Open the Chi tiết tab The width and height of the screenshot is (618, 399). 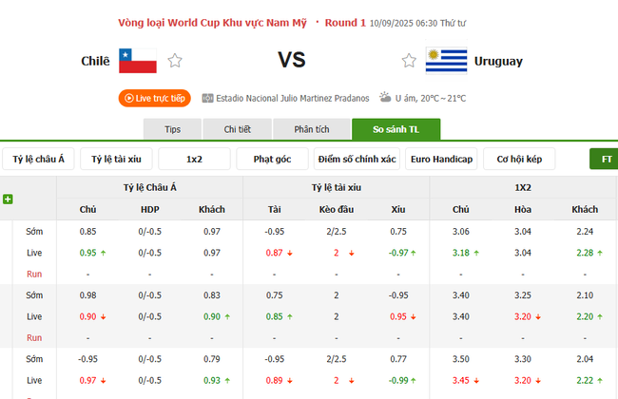click(237, 129)
